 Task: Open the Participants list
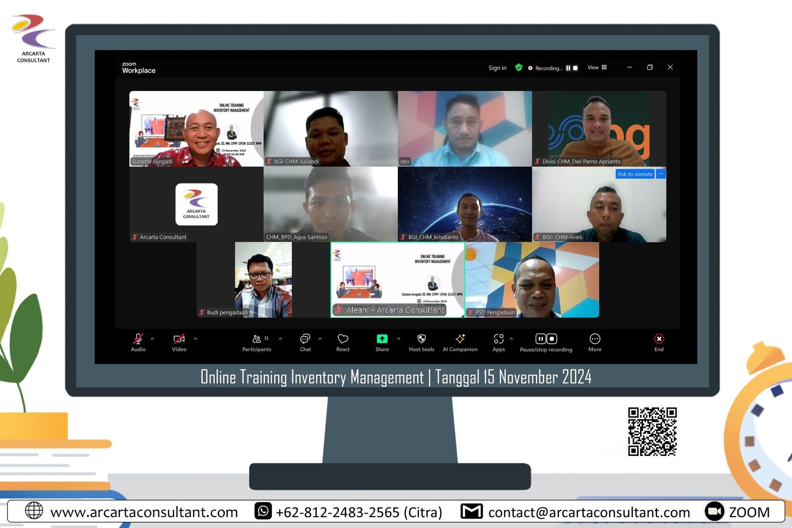pos(256,342)
